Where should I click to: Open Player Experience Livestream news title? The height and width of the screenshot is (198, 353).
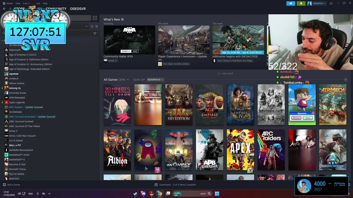[x=183, y=58]
